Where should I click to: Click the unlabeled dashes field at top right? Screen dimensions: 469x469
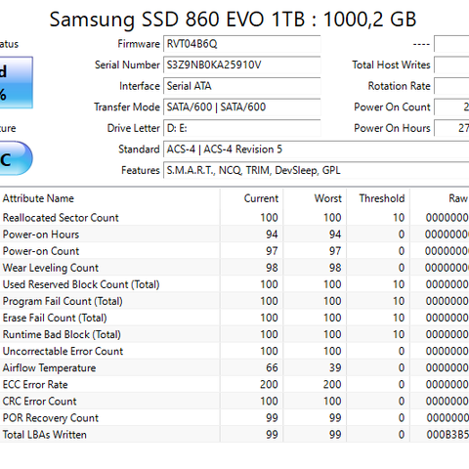(x=451, y=44)
